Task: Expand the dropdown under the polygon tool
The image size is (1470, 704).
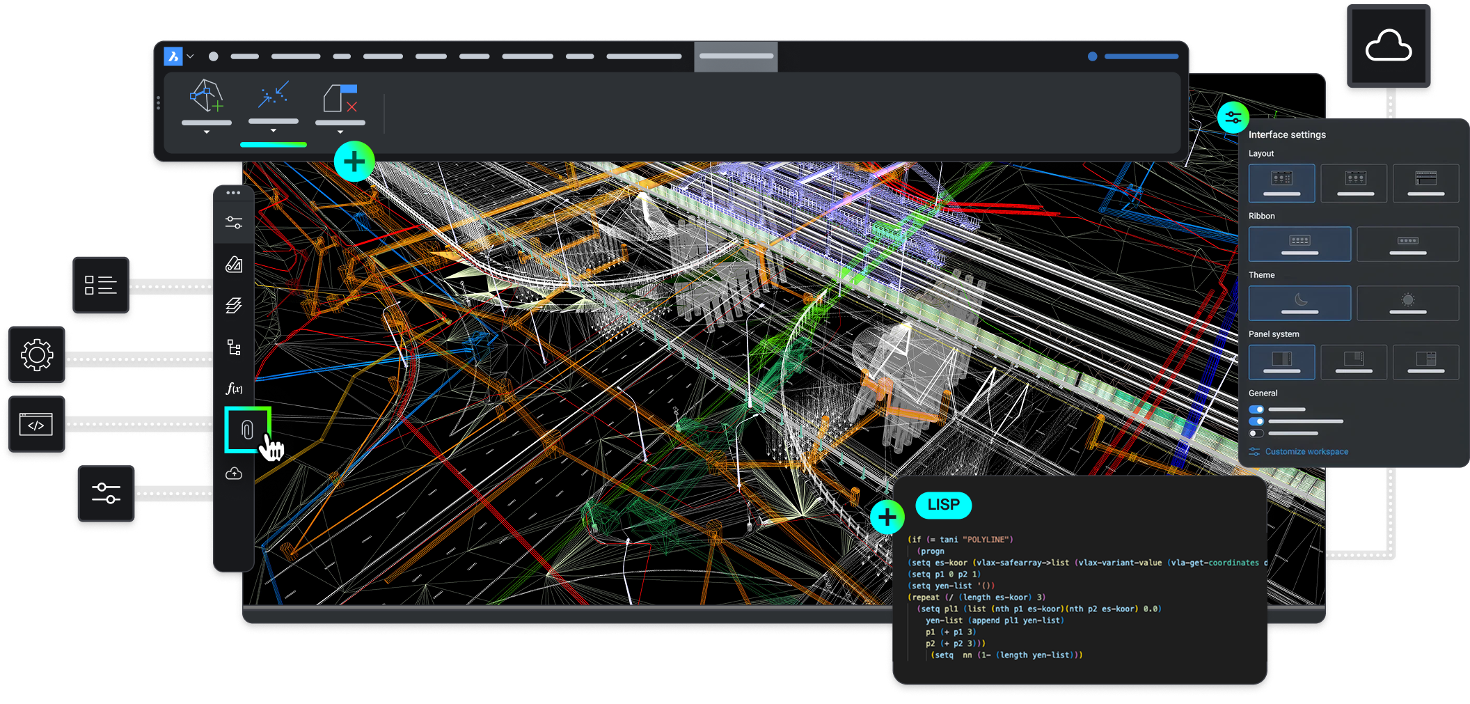Action: (207, 130)
